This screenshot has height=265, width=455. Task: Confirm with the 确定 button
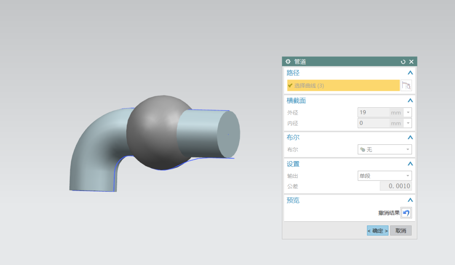[377, 231]
